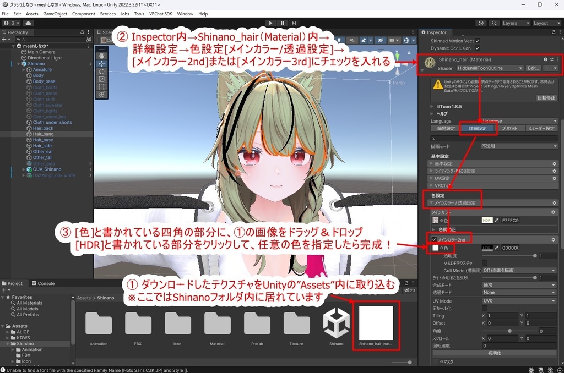Click the white 色 color swatch under メインカラー2nd
Screen dimensions: 564x373
(436, 248)
